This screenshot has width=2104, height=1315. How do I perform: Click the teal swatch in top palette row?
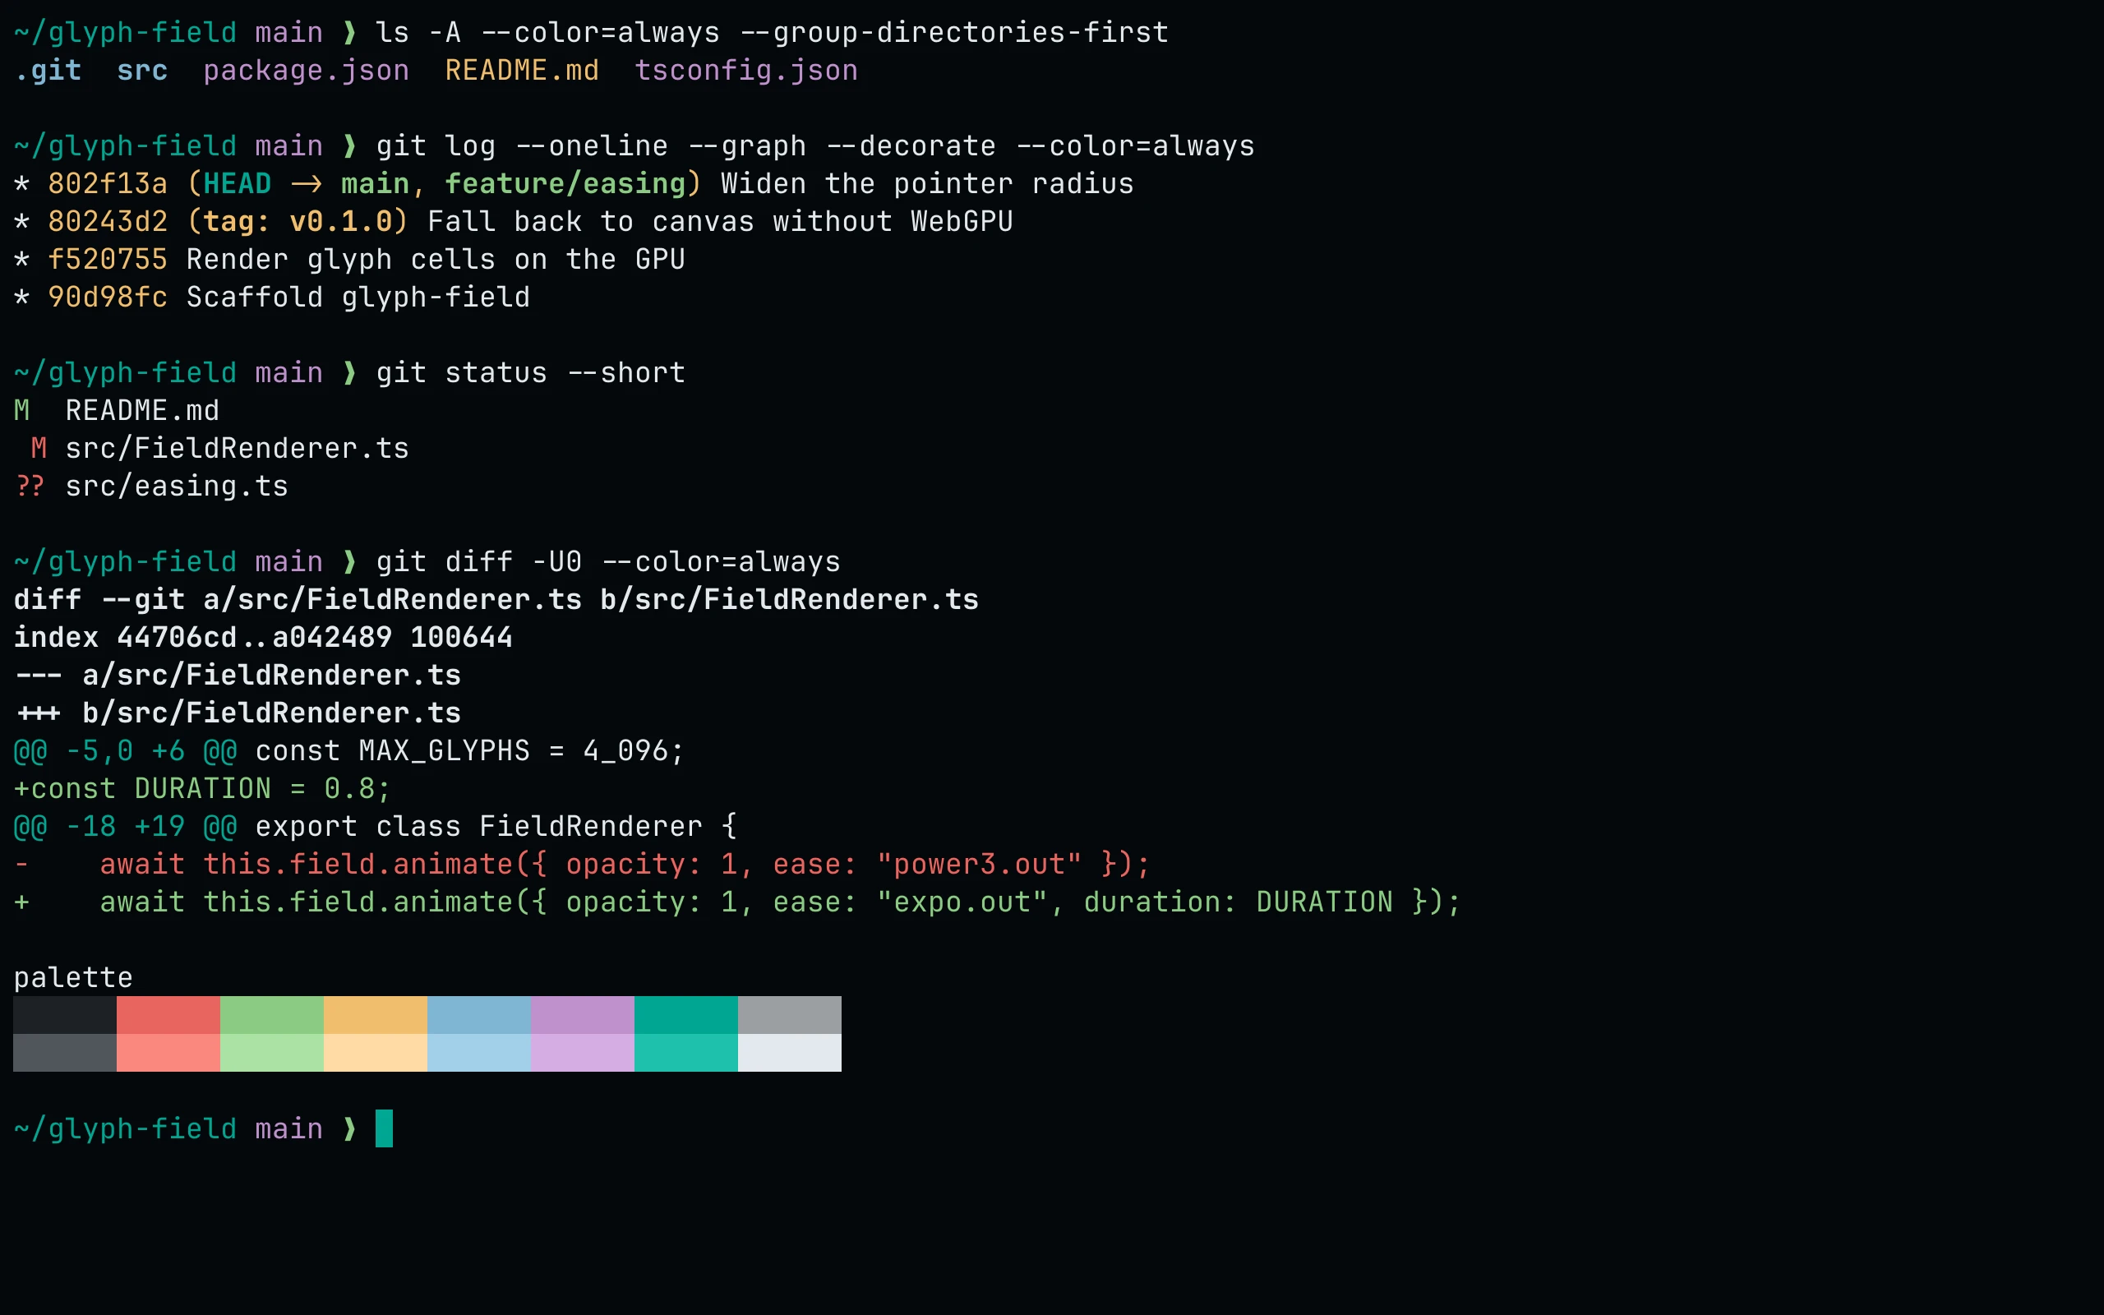(x=686, y=1015)
